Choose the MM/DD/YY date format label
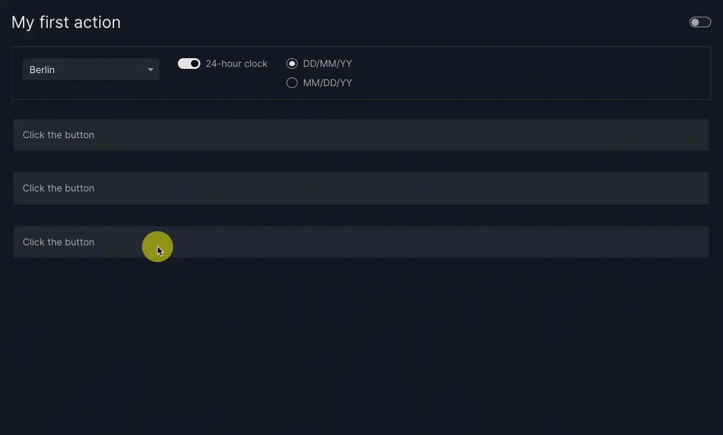The height and width of the screenshot is (435, 723). tap(327, 83)
